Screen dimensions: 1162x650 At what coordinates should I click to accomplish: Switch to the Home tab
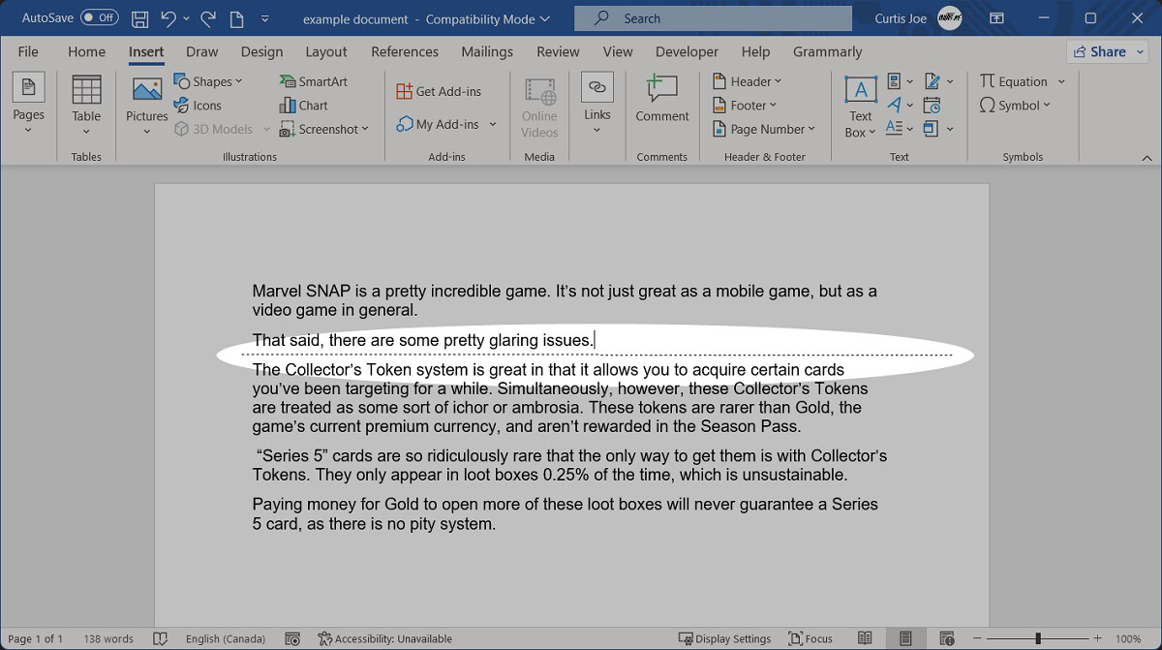pyautogui.click(x=86, y=51)
